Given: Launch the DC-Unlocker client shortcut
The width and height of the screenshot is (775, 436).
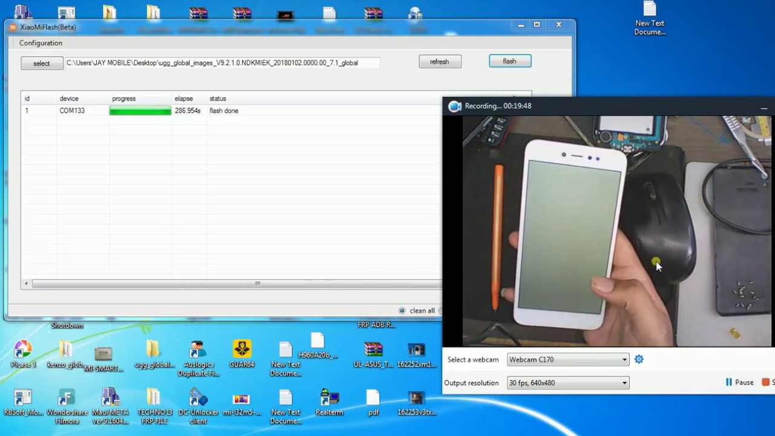Looking at the screenshot, I should coord(198,406).
